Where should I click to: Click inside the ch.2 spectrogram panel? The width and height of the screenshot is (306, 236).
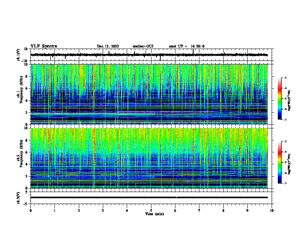pyautogui.click(x=149, y=158)
